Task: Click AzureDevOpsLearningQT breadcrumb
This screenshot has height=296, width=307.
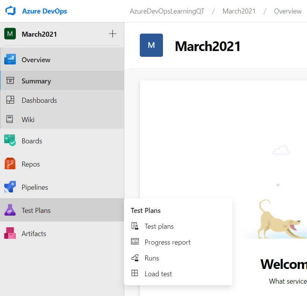Action: click(167, 11)
